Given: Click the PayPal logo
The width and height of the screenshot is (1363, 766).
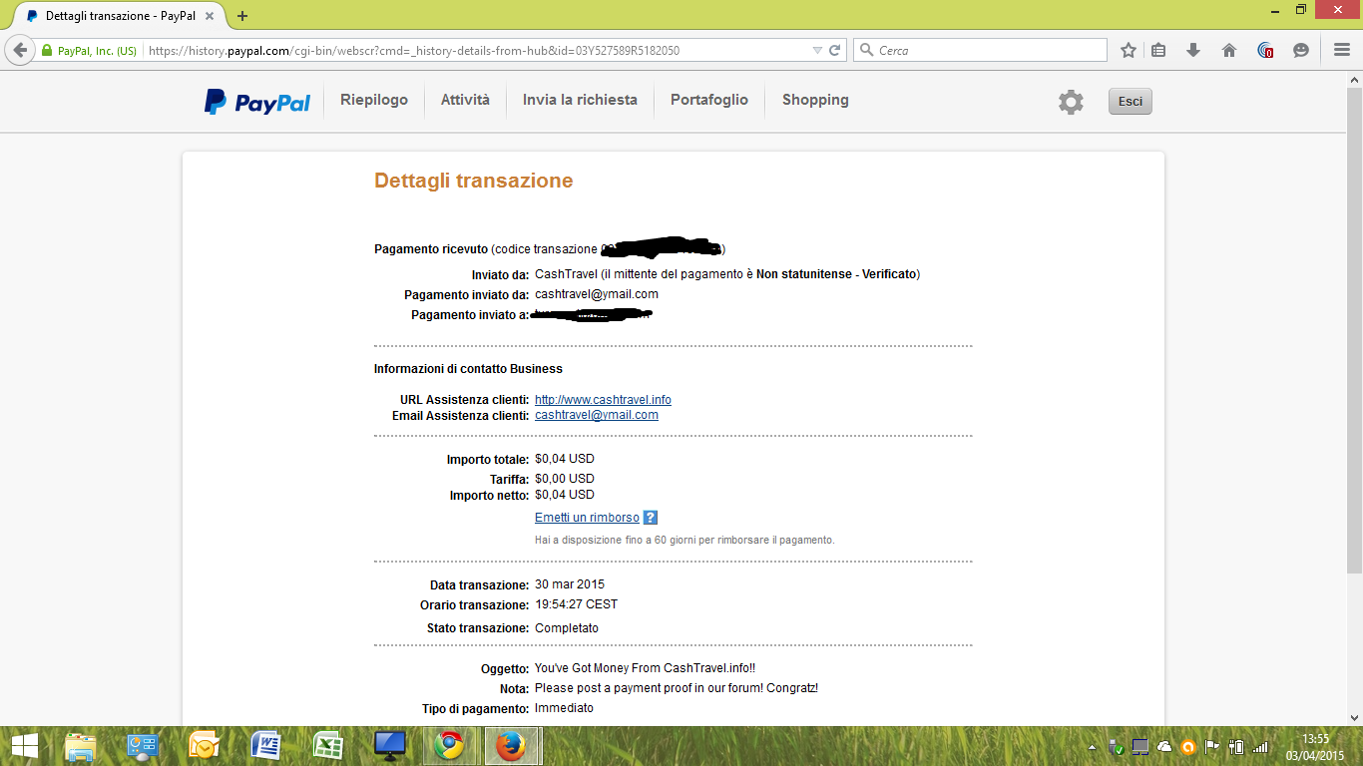Looking at the screenshot, I should 257,102.
